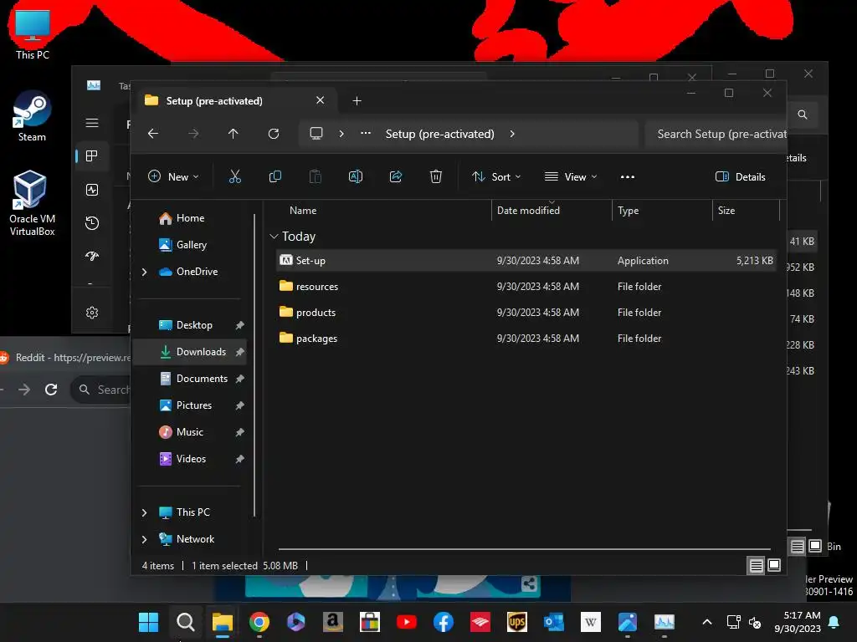Go to Home in navigation pane
The height and width of the screenshot is (642, 857).
coord(189,218)
